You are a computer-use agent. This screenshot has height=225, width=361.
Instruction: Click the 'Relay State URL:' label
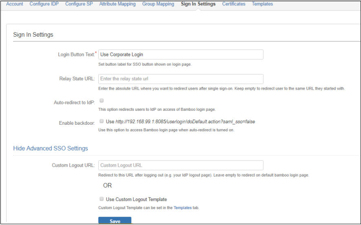(77, 79)
